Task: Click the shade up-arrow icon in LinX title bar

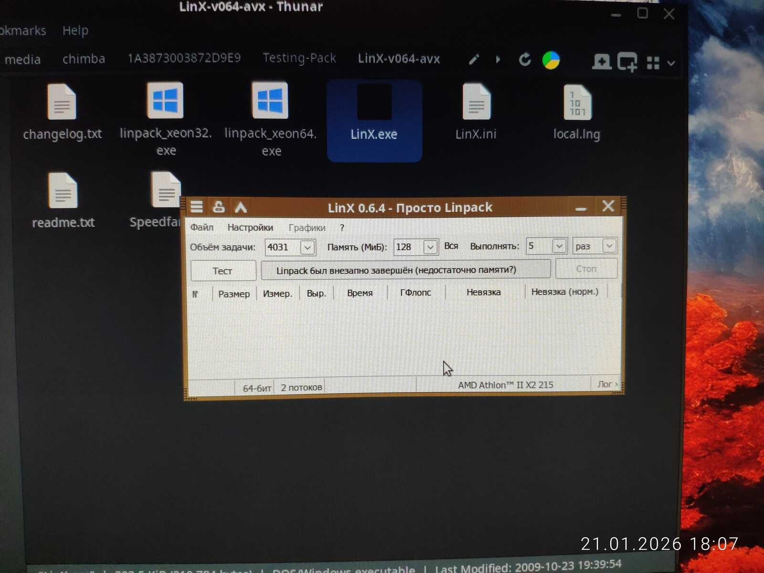Action: [241, 207]
